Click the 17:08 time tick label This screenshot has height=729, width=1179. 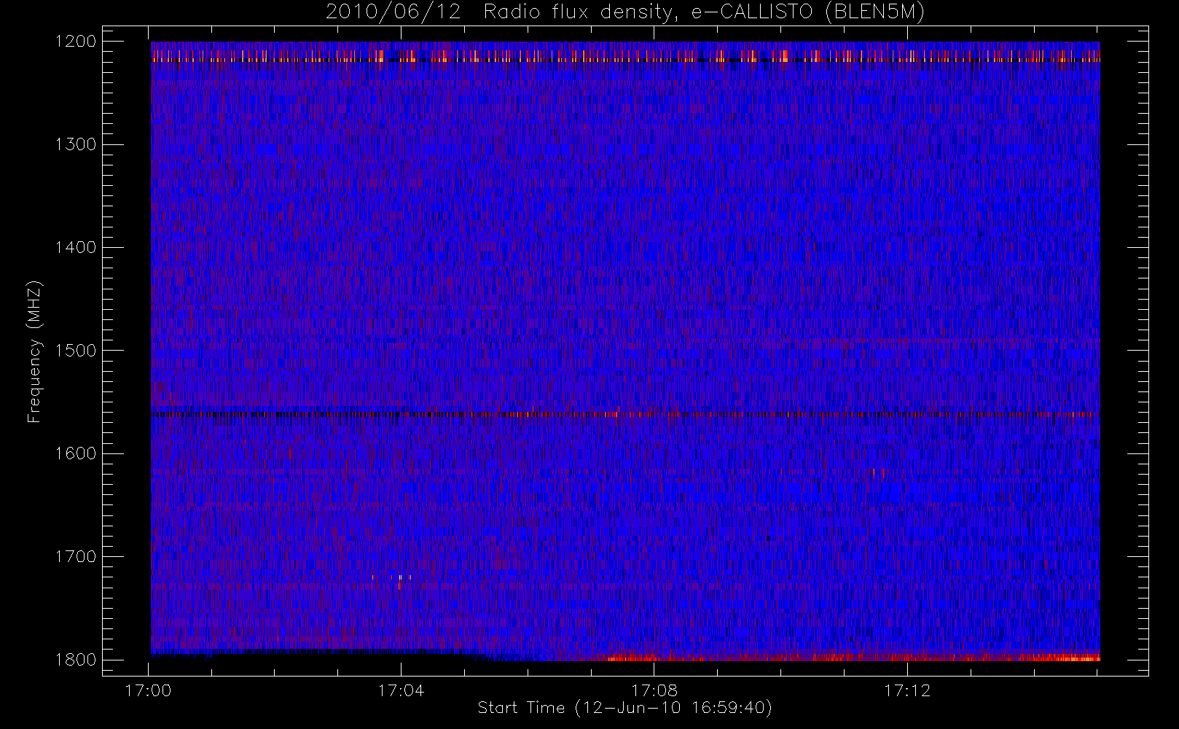coord(654,690)
